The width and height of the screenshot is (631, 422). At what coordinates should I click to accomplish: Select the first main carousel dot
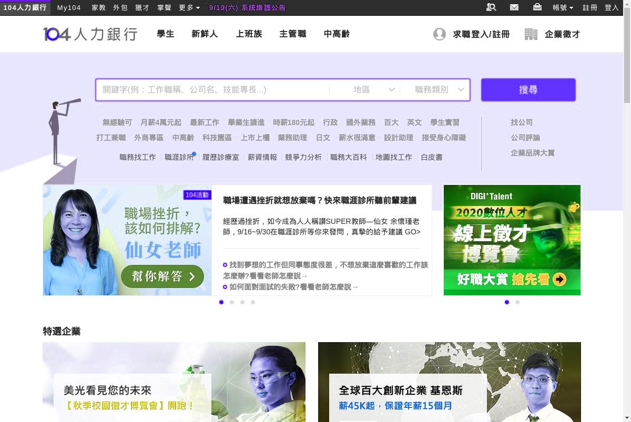pyautogui.click(x=221, y=302)
